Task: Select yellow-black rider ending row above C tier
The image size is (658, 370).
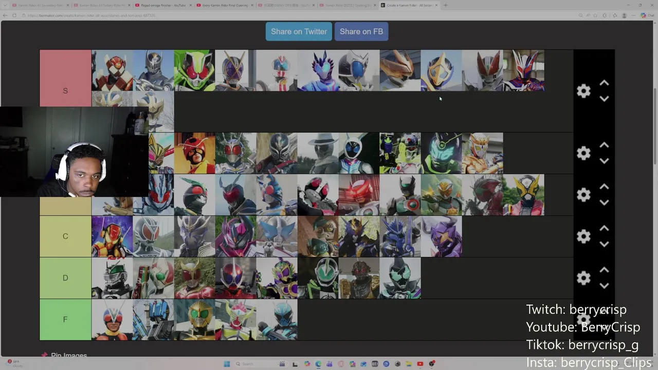Action: pyautogui.click(x=523, y=195)
